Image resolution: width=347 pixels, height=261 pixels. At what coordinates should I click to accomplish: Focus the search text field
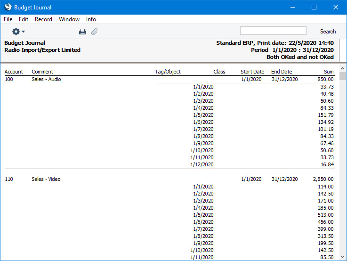(x=273, y=31)
